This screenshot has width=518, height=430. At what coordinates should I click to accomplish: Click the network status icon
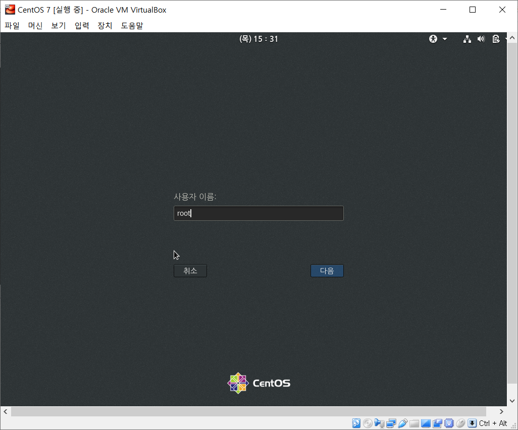point(467,39)
